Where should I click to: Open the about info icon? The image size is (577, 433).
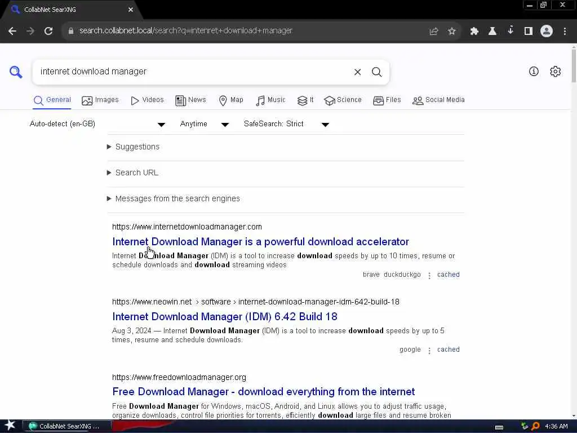point(534,72)
